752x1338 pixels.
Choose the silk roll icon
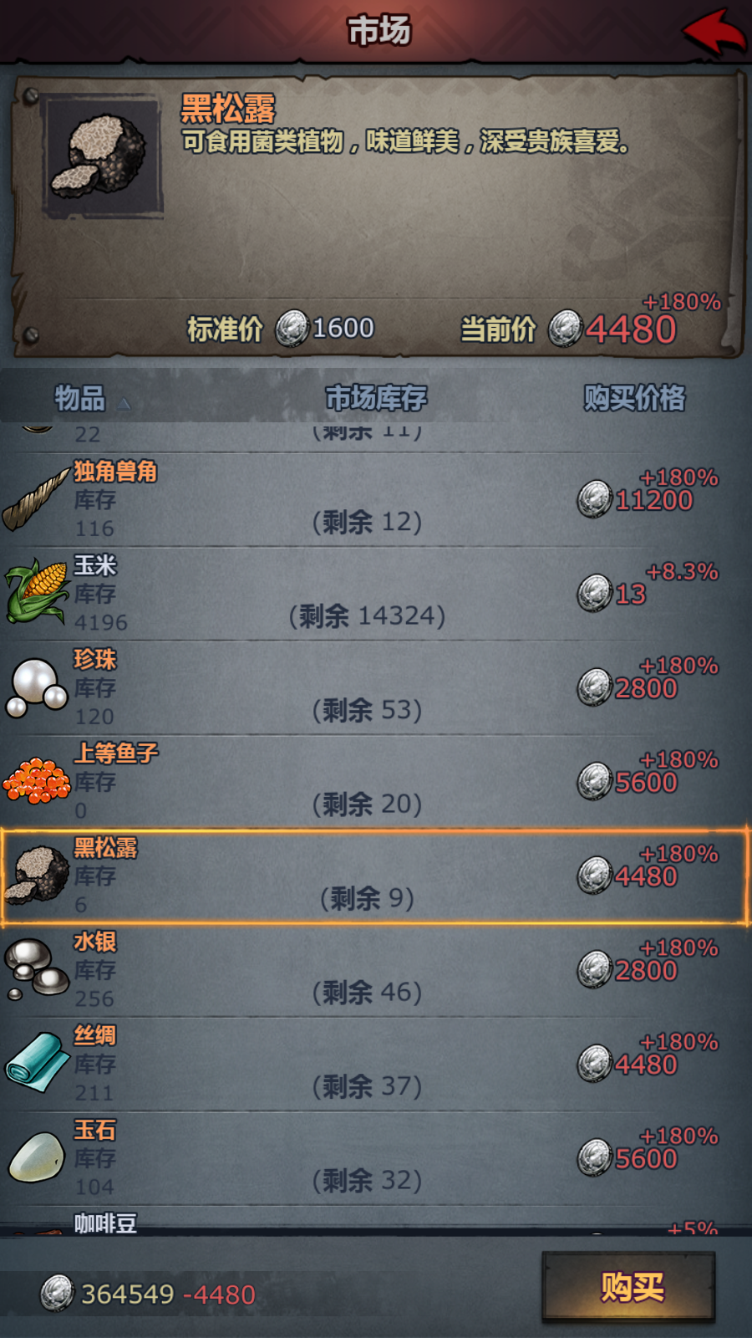point(37,1062)
